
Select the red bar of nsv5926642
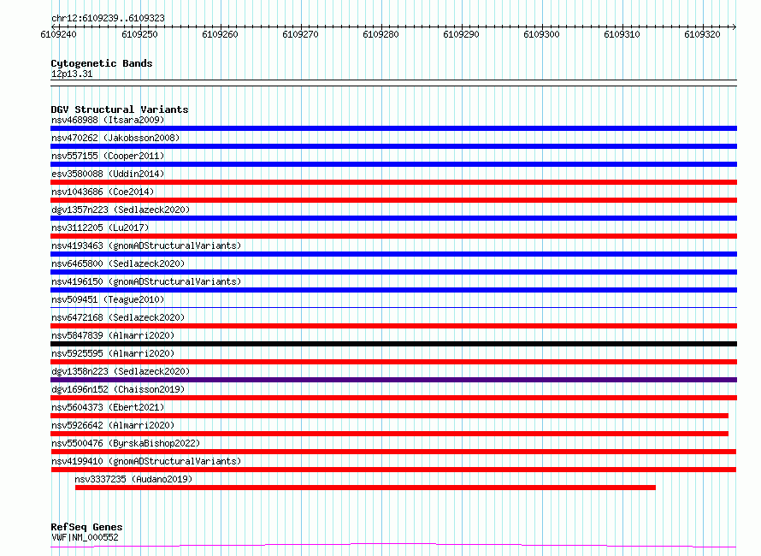point(390,434)
